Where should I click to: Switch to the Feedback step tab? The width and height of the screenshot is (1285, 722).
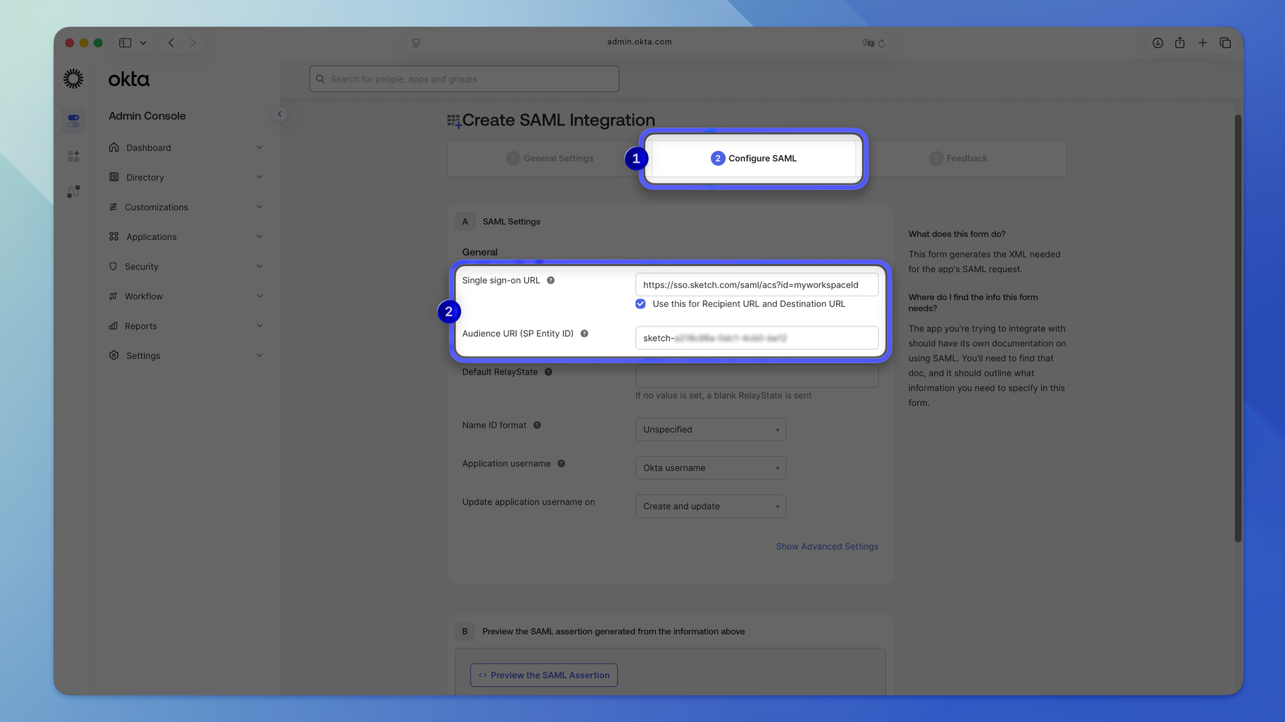(958, 158)
